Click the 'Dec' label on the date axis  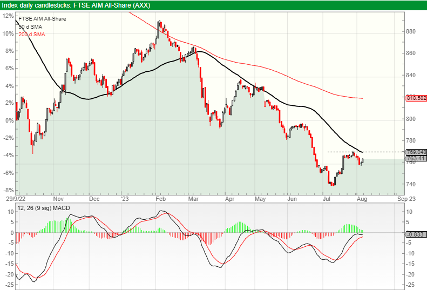[94, 199]
